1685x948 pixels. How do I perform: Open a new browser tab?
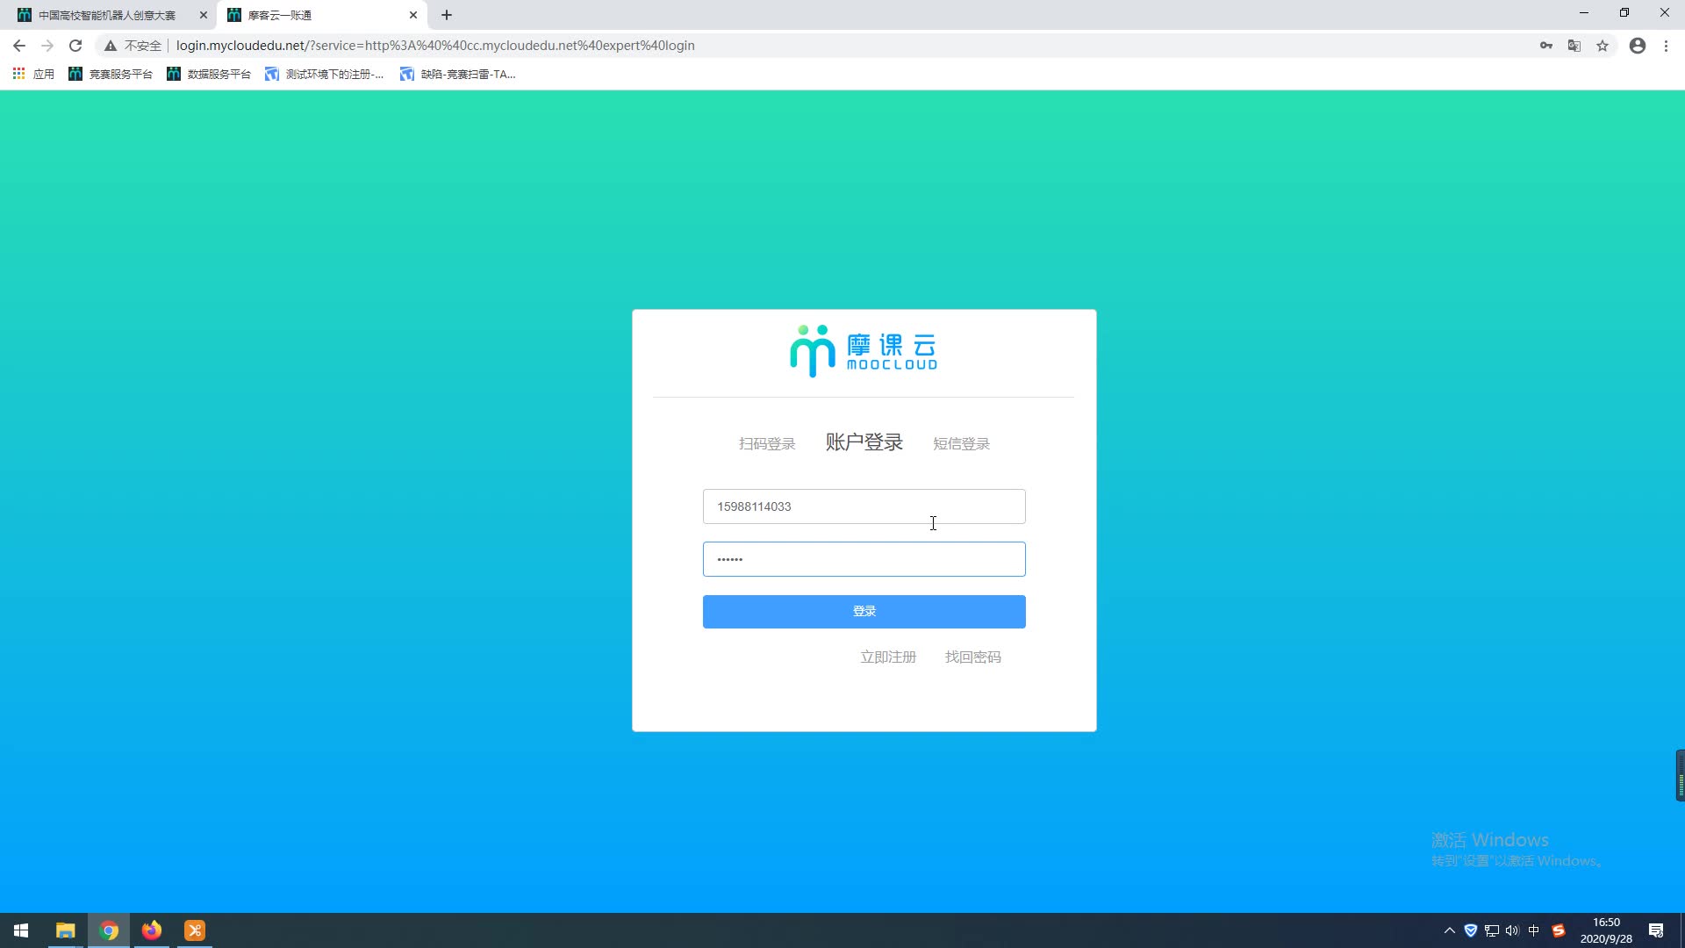click(447, 15)
